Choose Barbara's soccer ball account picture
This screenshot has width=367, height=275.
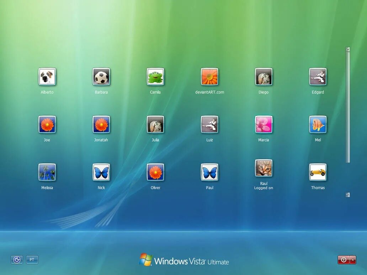(101, 77)
